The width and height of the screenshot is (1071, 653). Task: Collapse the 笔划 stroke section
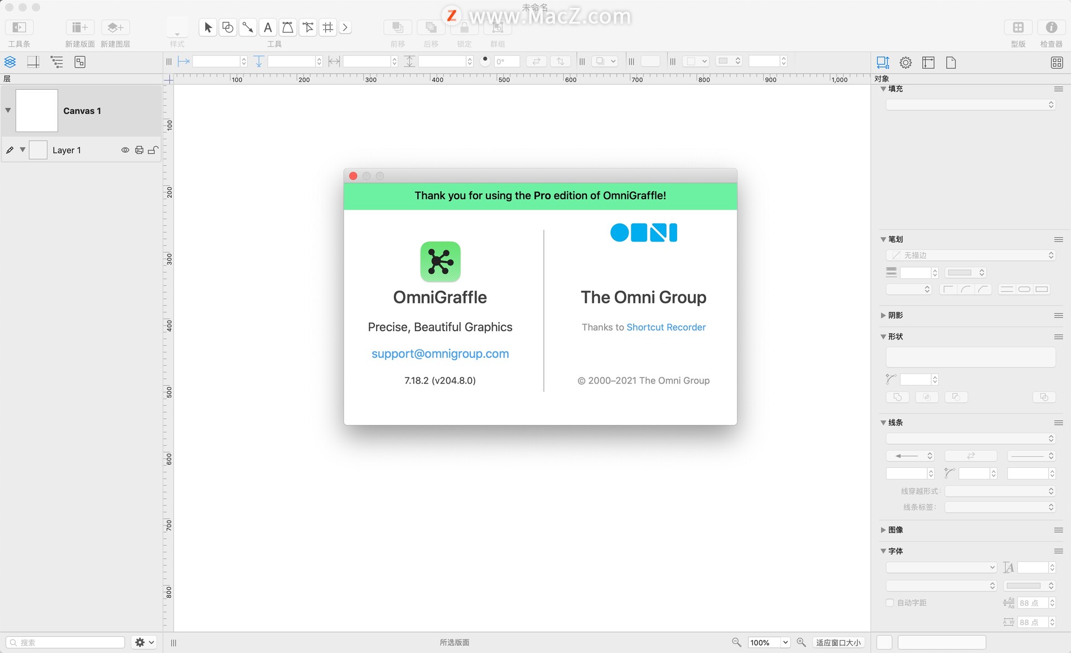883,239
